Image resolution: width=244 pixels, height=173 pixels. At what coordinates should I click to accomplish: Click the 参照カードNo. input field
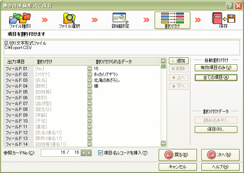[61, 153]
